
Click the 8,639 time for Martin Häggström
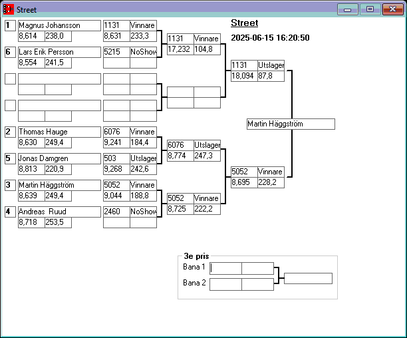31,196
